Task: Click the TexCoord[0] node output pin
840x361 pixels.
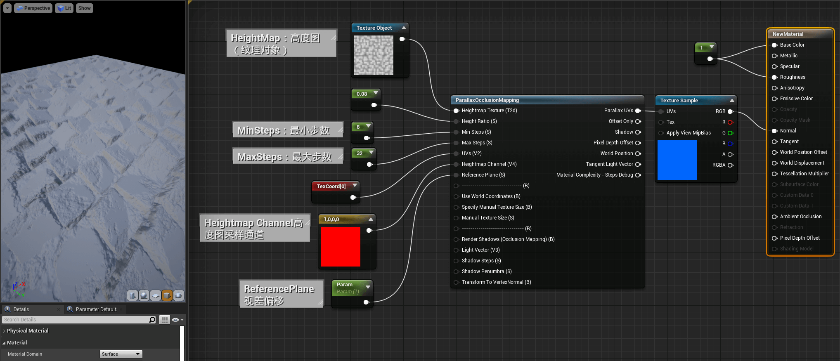Action: tap(353, 198)
